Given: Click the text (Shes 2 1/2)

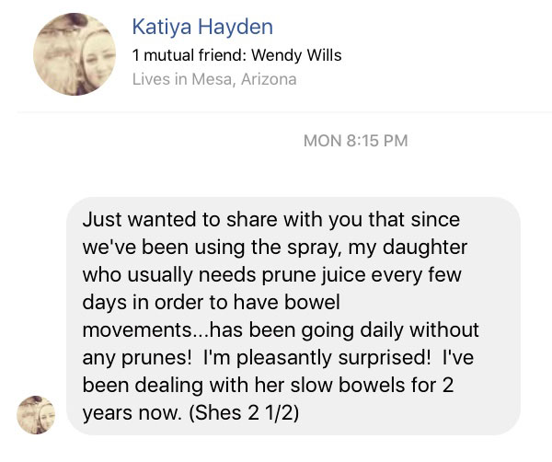Looking at the screenshot, I should click(244, 412).
